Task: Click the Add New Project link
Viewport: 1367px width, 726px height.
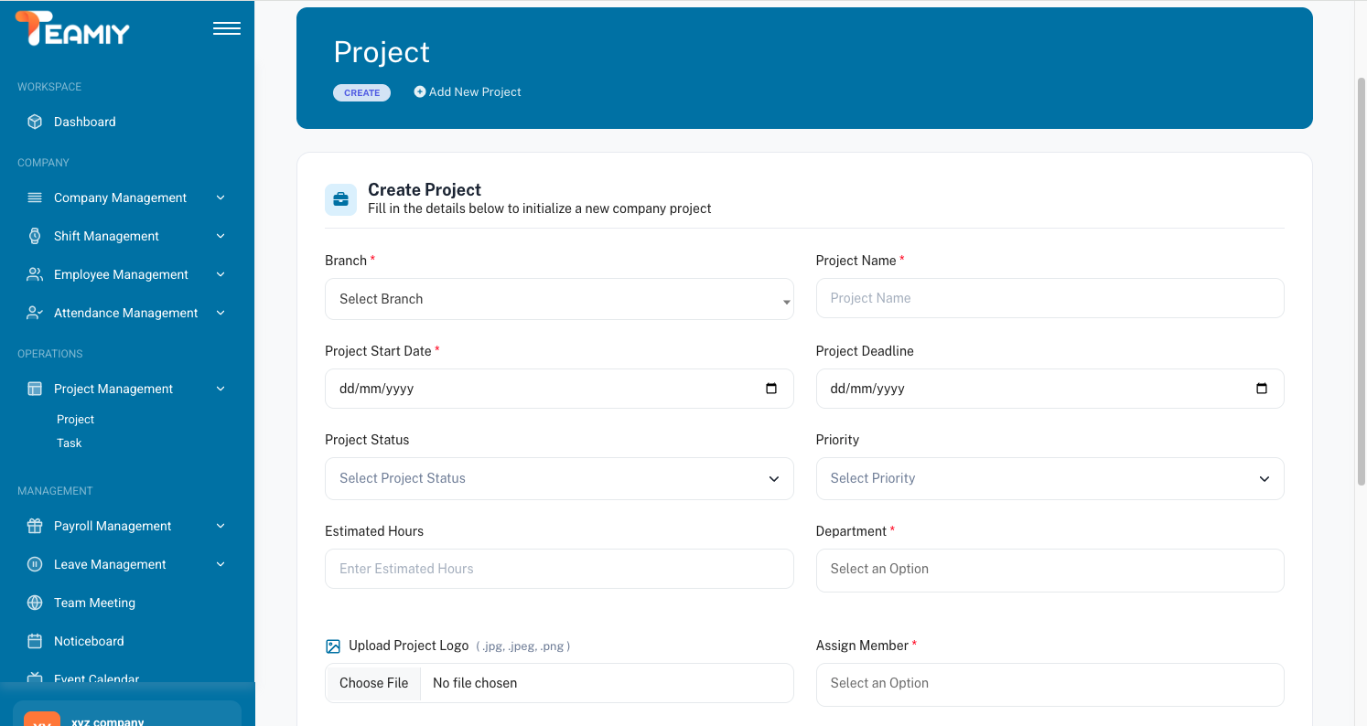Action: click(468, 92)
